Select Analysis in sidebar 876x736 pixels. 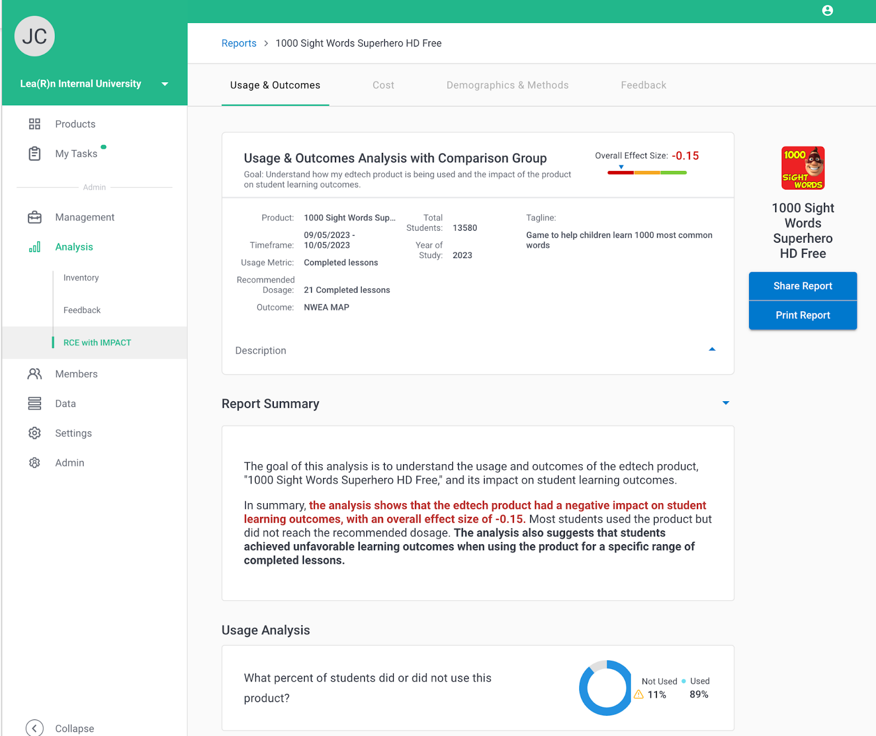(74, 247)
